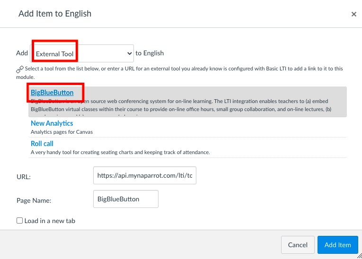The height and width of the screenshot is (259, 362).
Task: Select the New Analytics tool
Action: coord(52,123)
